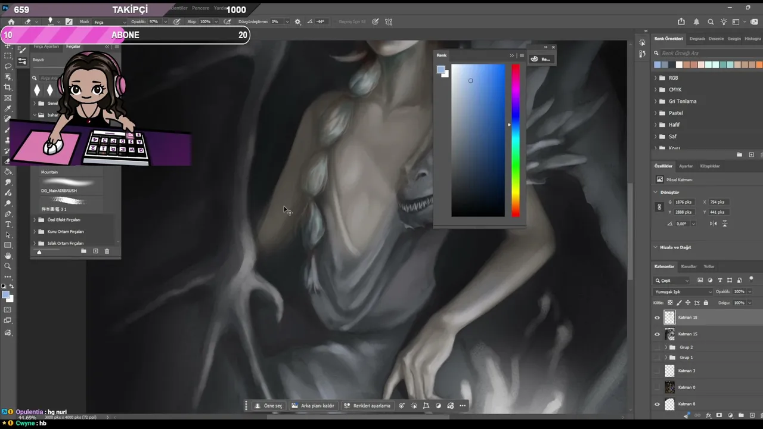Hide the Katman 8 layer
This screenshot has height=429, width=763.
(x=657, y=404)
